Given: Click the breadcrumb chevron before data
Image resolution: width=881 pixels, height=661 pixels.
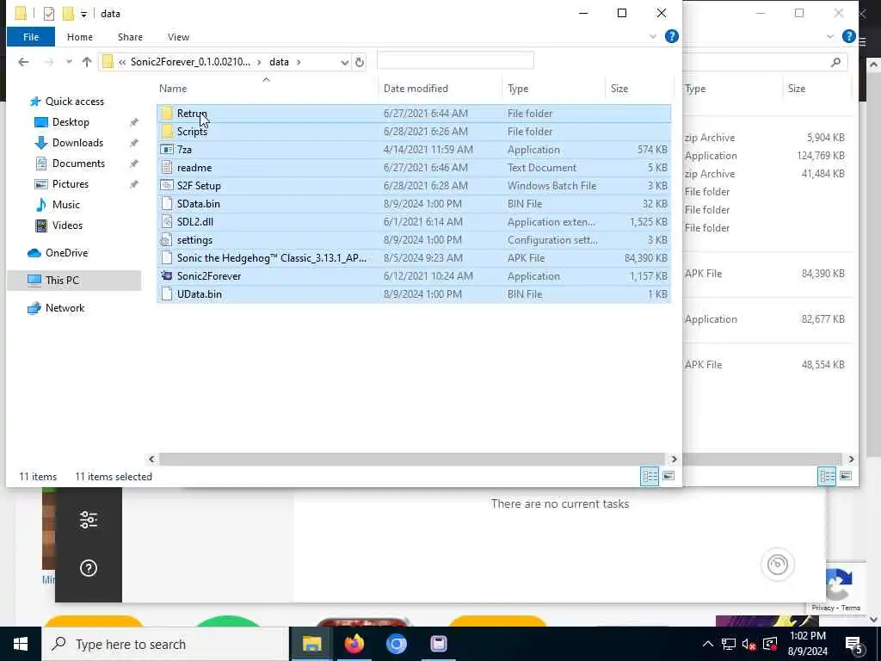Looking at the screenshot, I should tap(260, 62).
